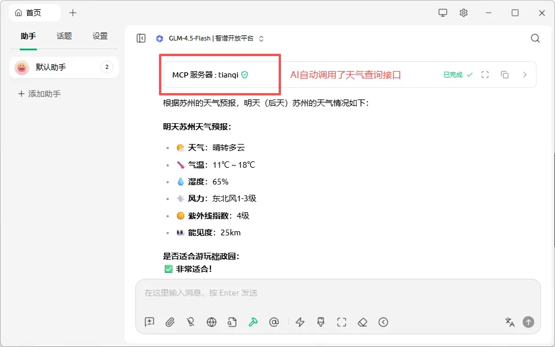Toggle web search with the globe icon
555x347 pixels.
point(212,322)
